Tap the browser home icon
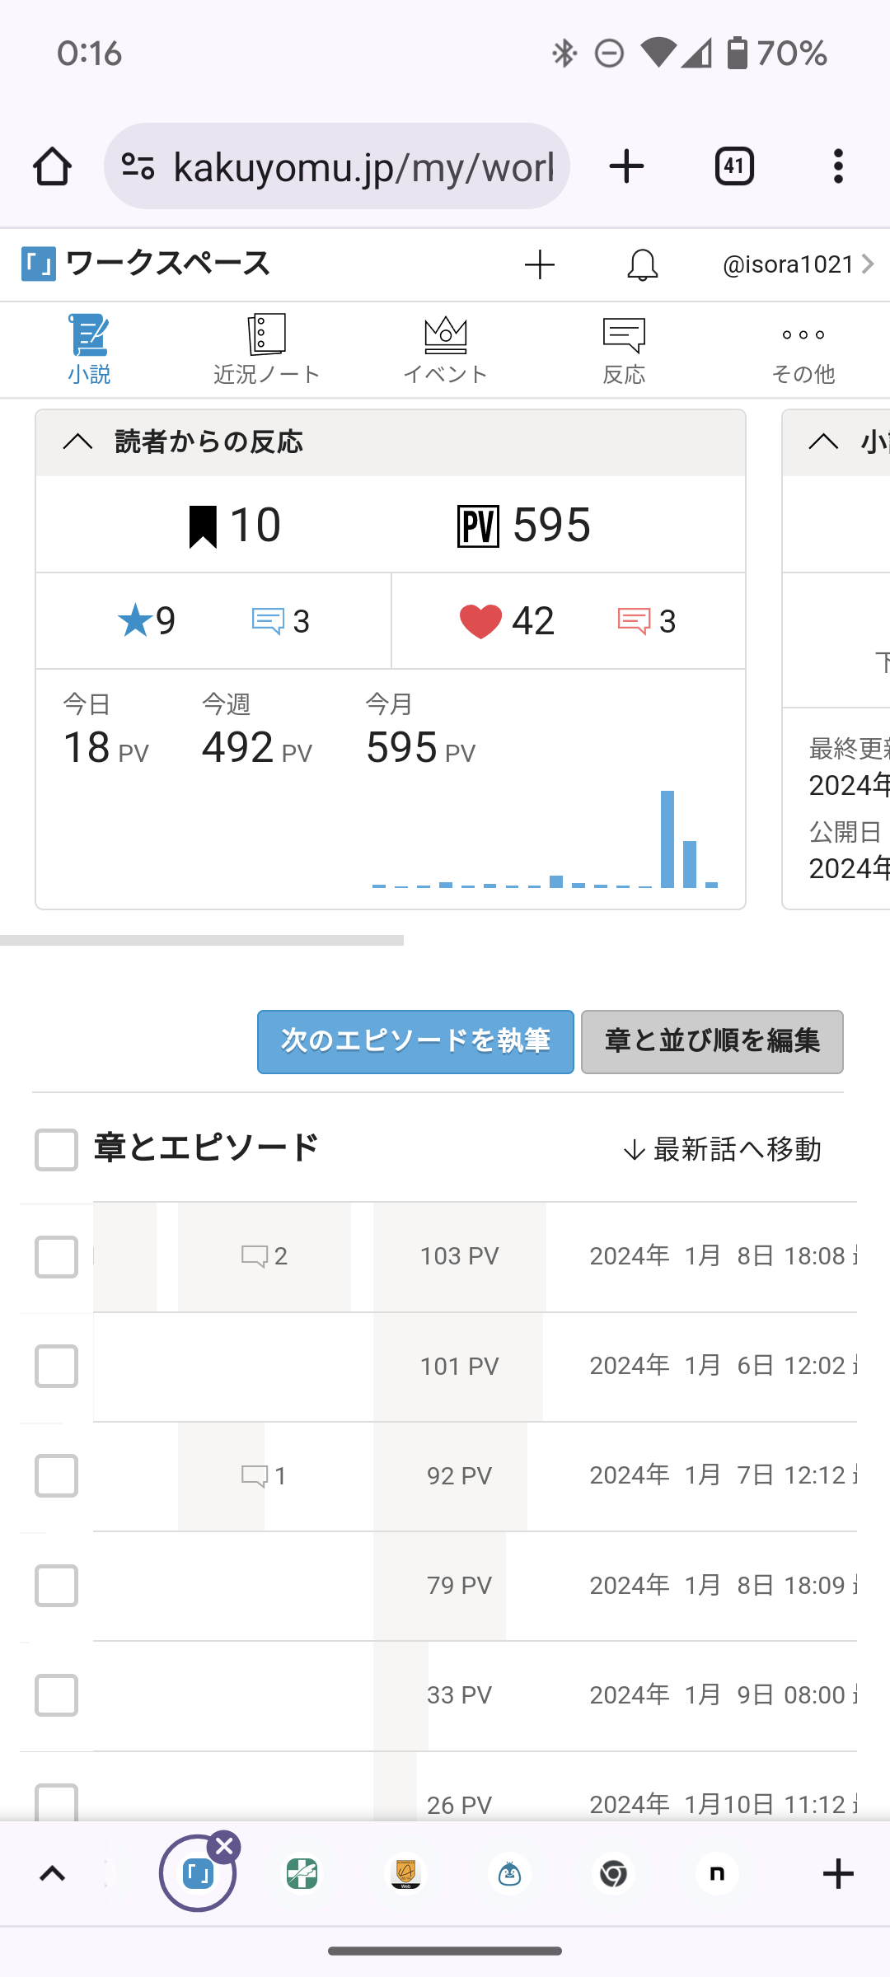This screenshot has width=890, height=1977. pyautogui.click(x=52, y=166)
